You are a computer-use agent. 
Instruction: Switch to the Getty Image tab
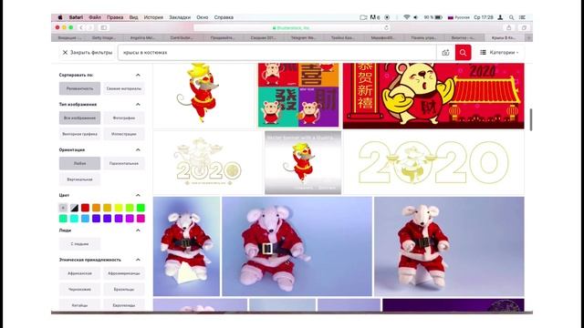(x=103, y=37)
